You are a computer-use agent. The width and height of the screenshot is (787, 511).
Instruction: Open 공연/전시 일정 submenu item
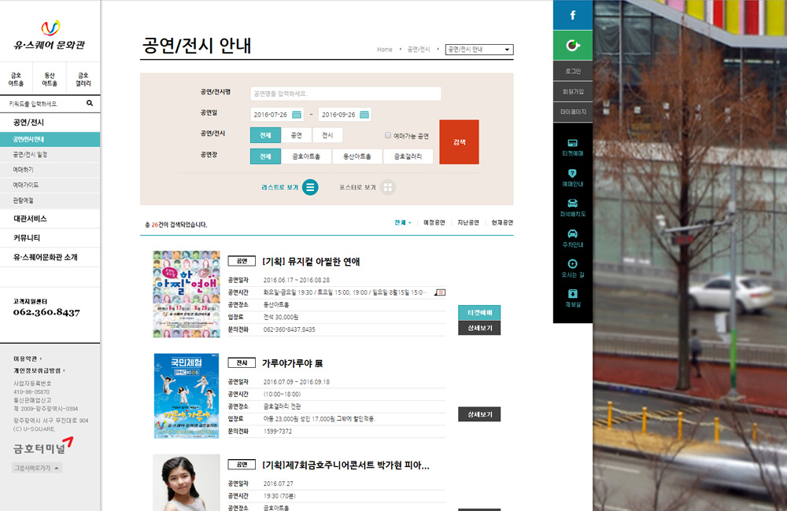(50, 154)
